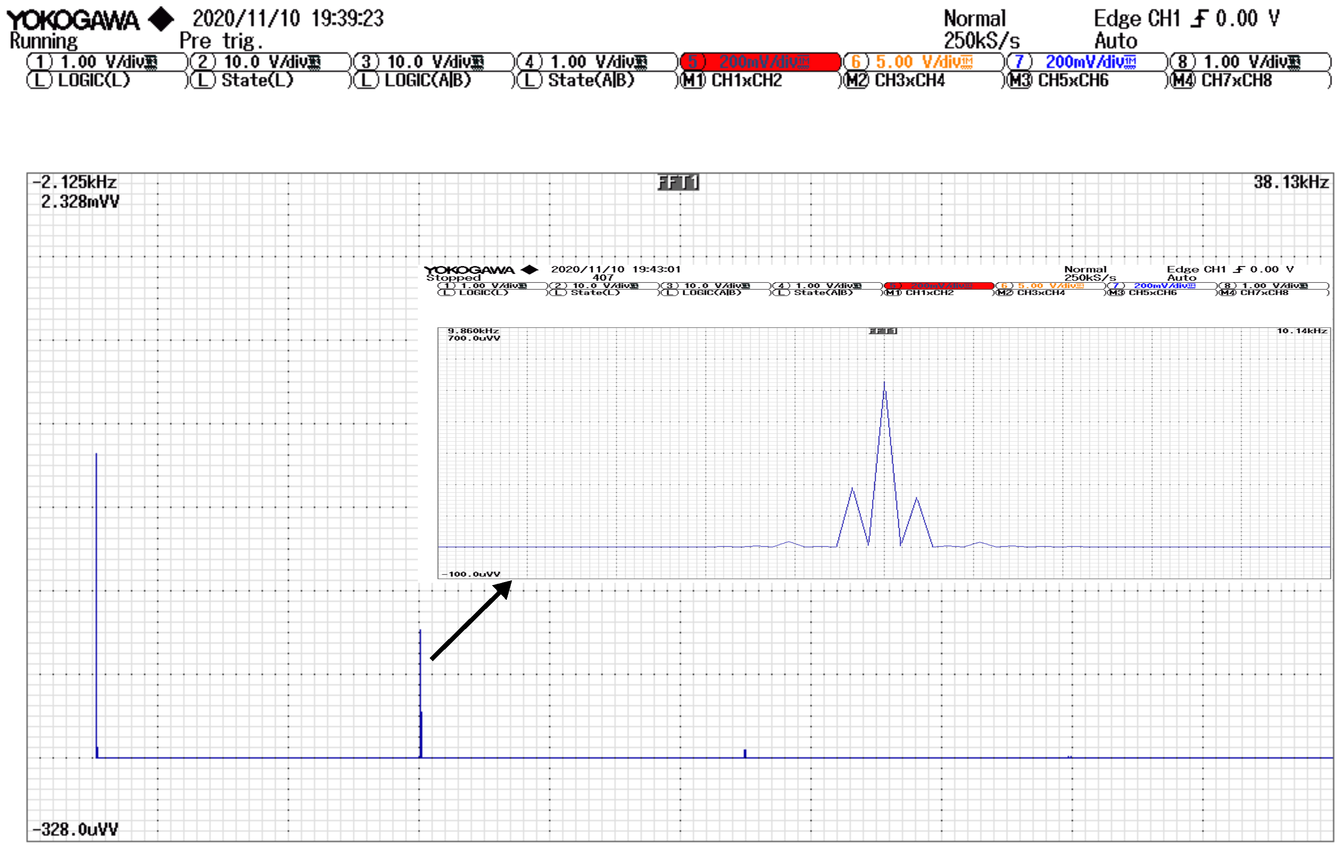Viewport: 1342px width, 851px height.
Task: Select orange channel 6 5.00 V/div box
Action: click(x=923, y=61)
